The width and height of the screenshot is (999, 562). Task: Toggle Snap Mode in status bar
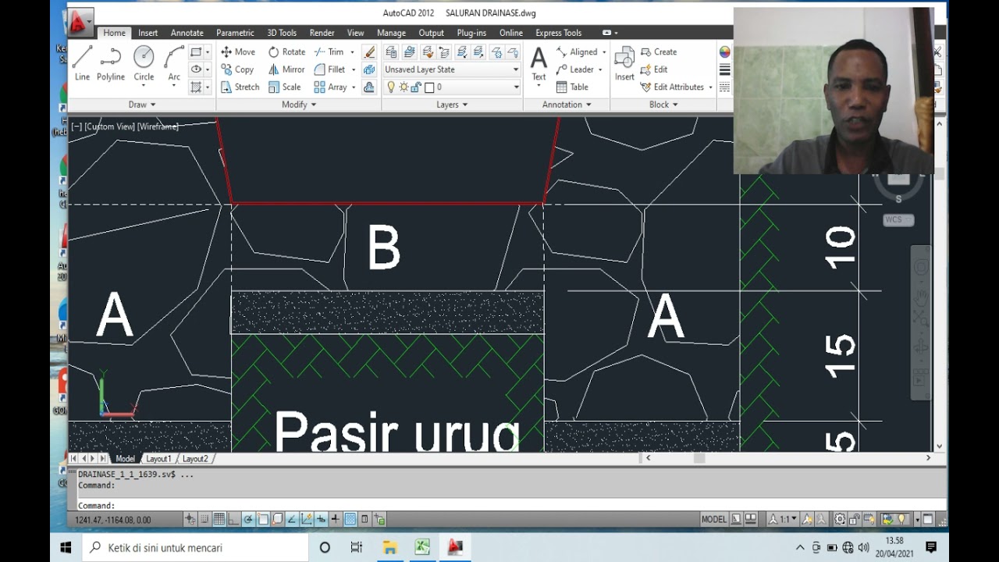(204, 519)
